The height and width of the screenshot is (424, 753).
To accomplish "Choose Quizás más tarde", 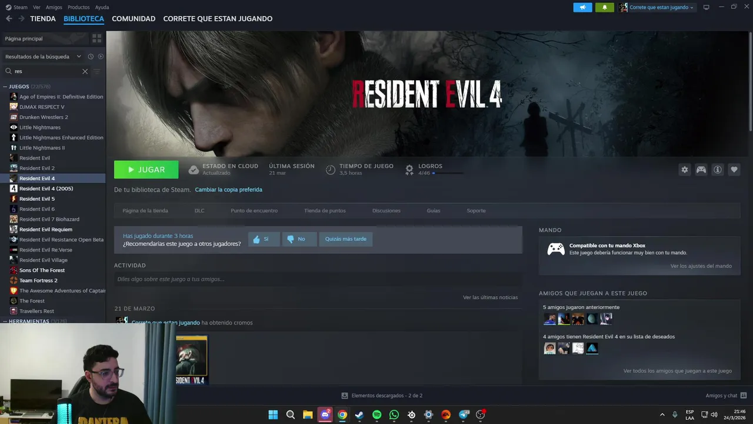I will pyautogui.click(x=345, y=239).
